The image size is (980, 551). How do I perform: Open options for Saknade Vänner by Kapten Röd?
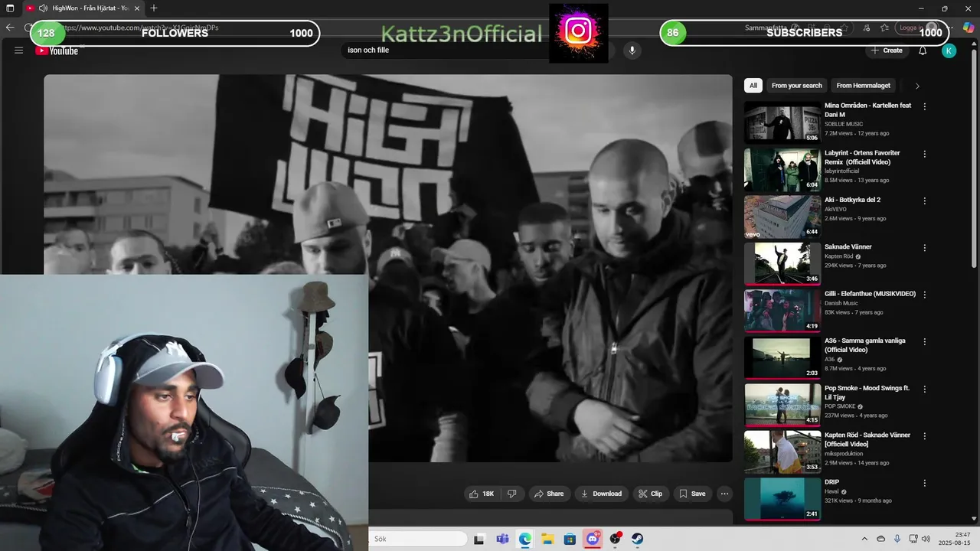(x=924, y=248)
